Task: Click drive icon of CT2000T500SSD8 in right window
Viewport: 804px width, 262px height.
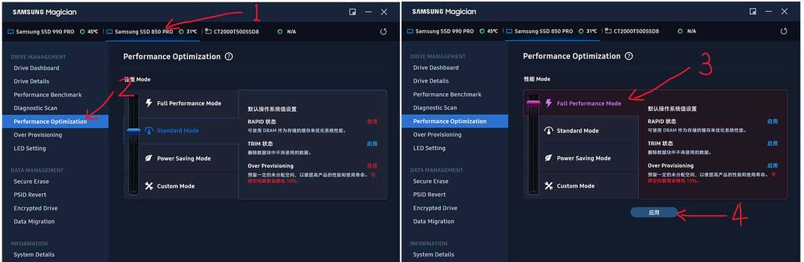Action: point(609,31)
